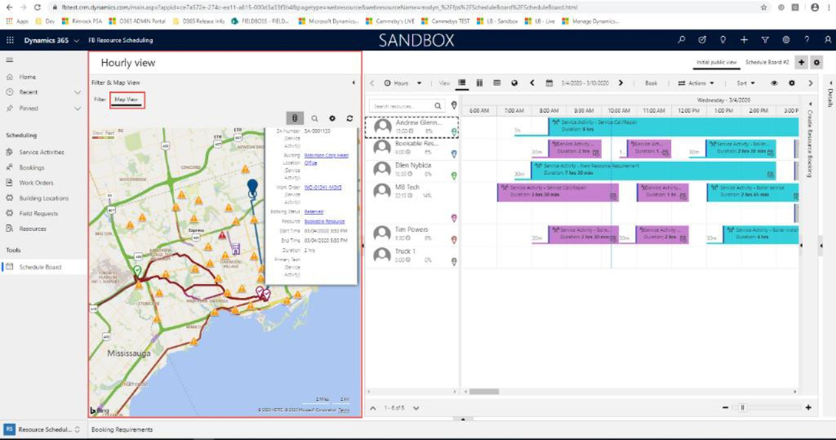Click the search icon in resources search box
Image resolution: width=836 pixels, height=440 pixels.
tap(438, 106)
